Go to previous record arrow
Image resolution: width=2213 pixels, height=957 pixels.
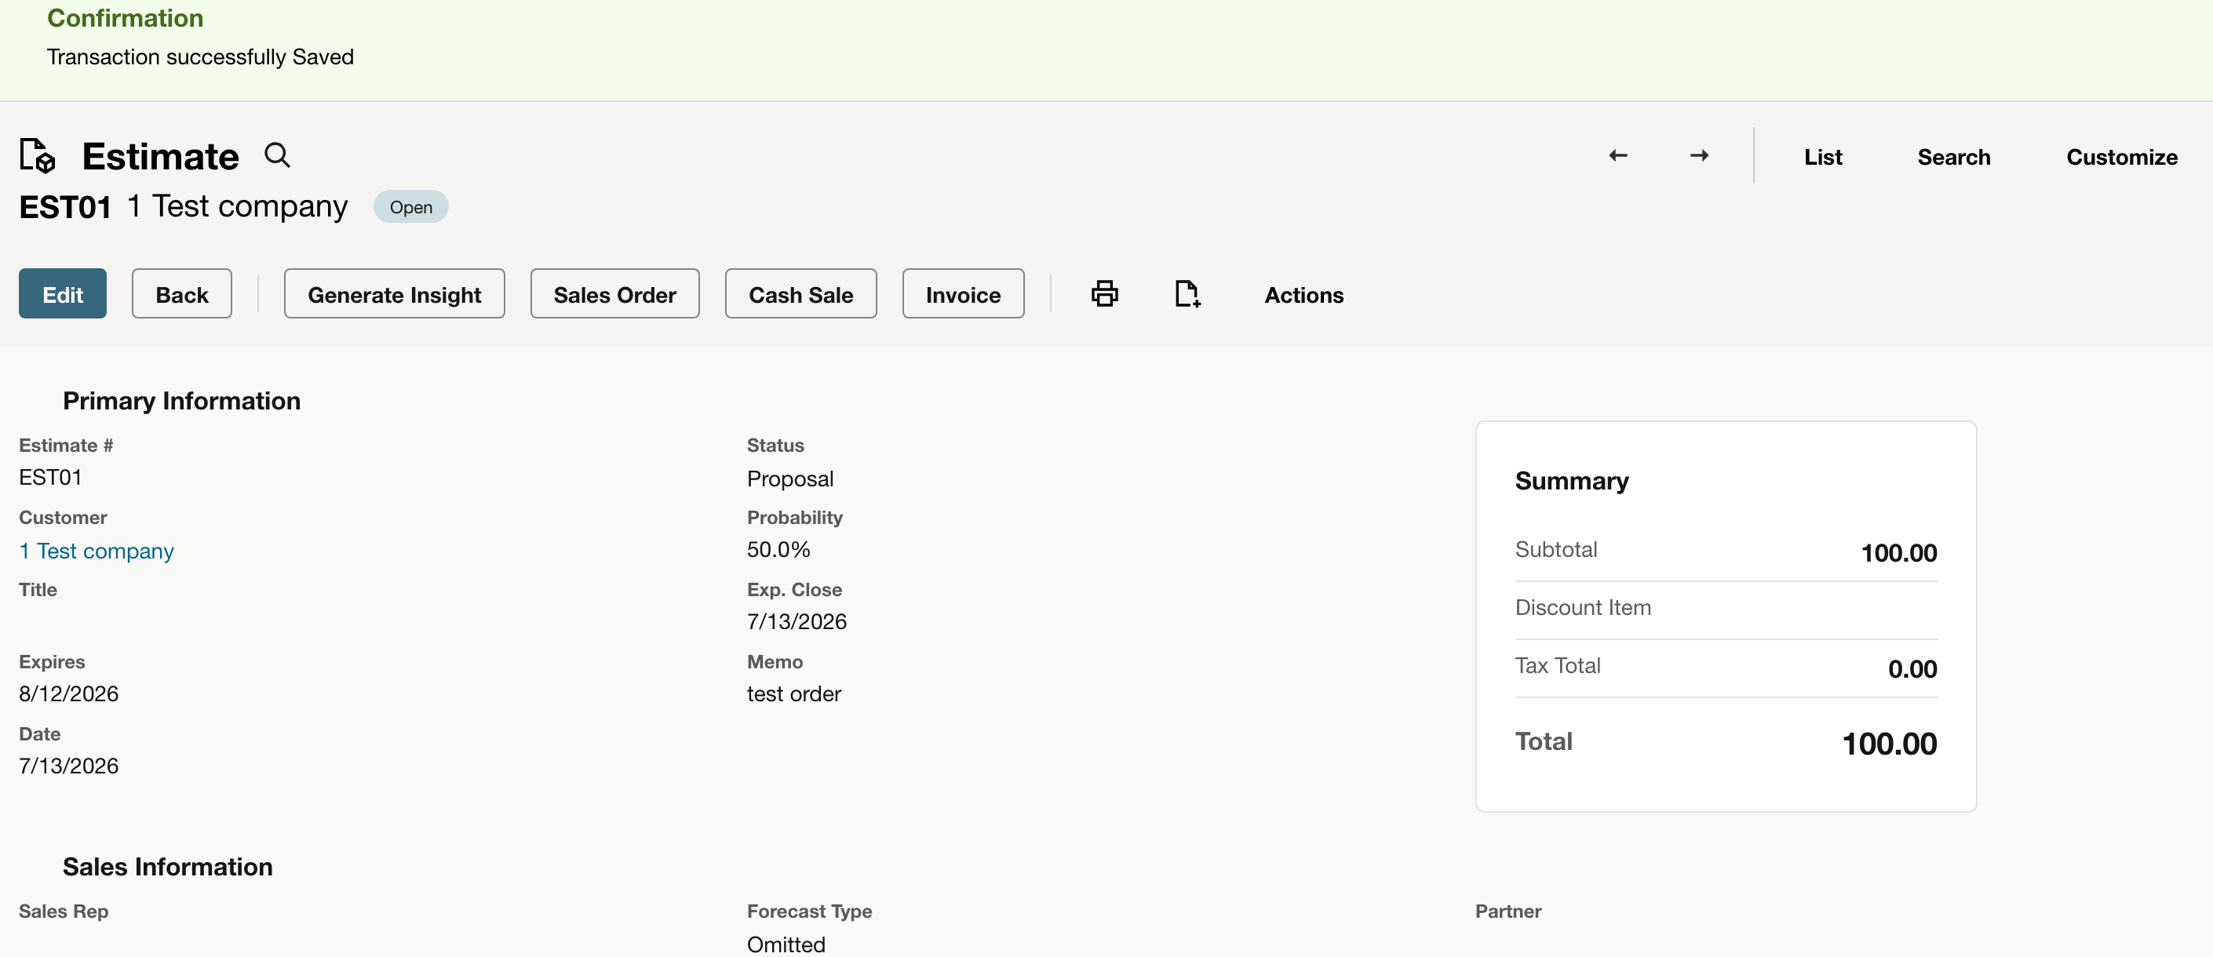(x=1617, y=155)
